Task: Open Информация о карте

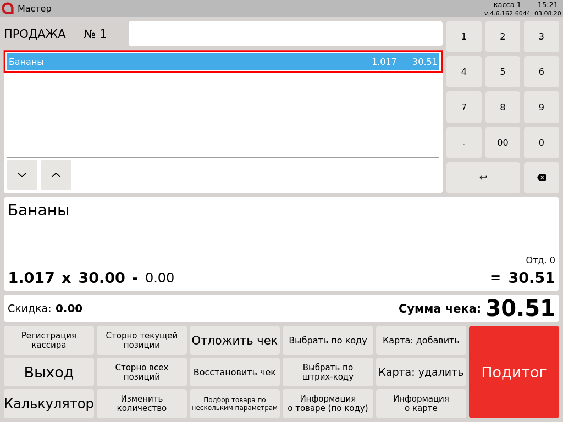Action: [421, 404]
